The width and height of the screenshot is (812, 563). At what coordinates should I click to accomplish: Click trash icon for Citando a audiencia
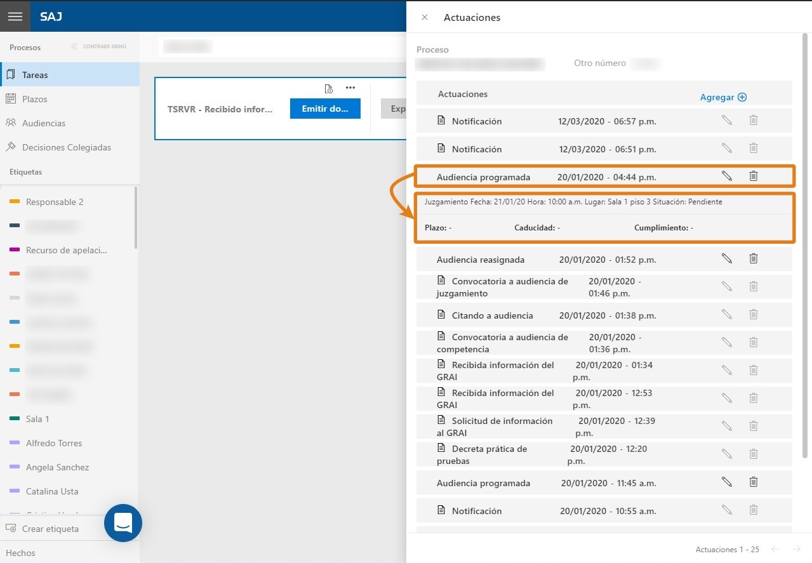point(754,314)
